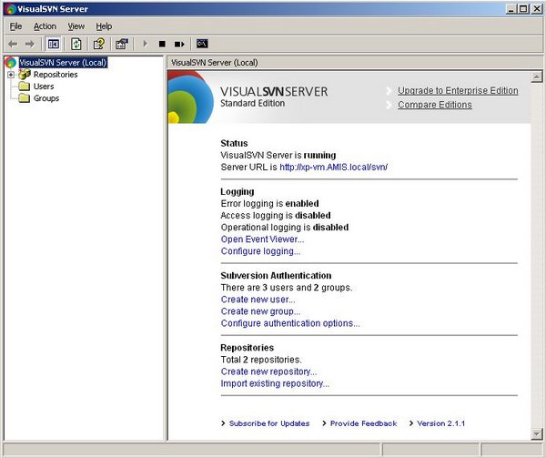Click the Import existing repository link

click(275, 384)
